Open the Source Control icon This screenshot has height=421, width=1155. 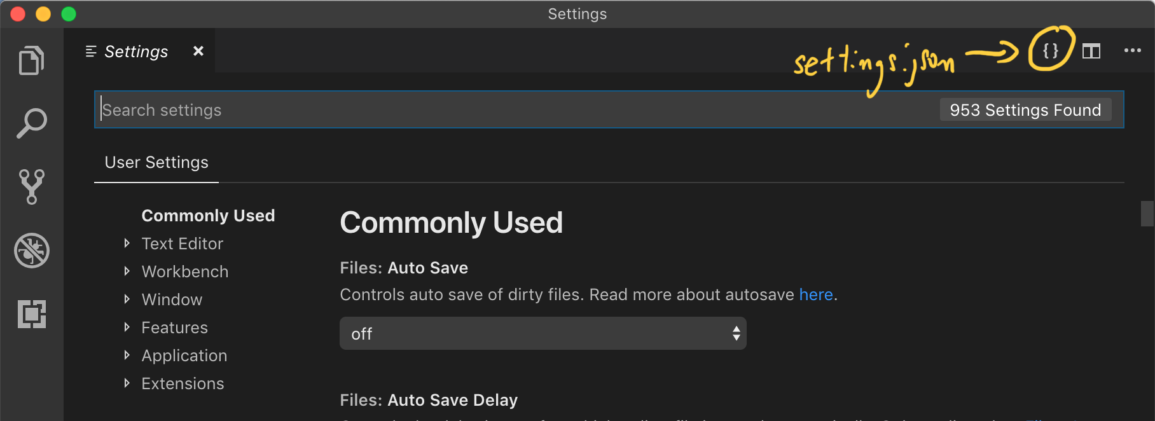32,186
